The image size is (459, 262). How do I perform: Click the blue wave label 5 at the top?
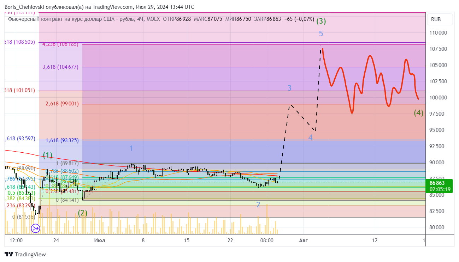click(320, 33)
